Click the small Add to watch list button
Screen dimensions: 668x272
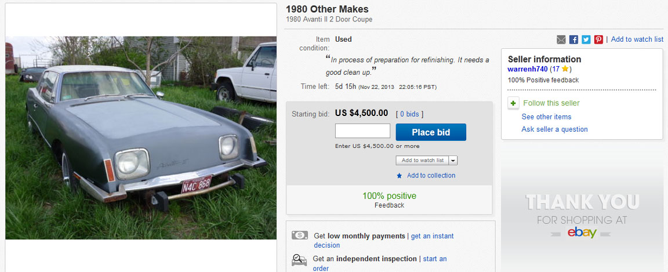coord(422,161)
